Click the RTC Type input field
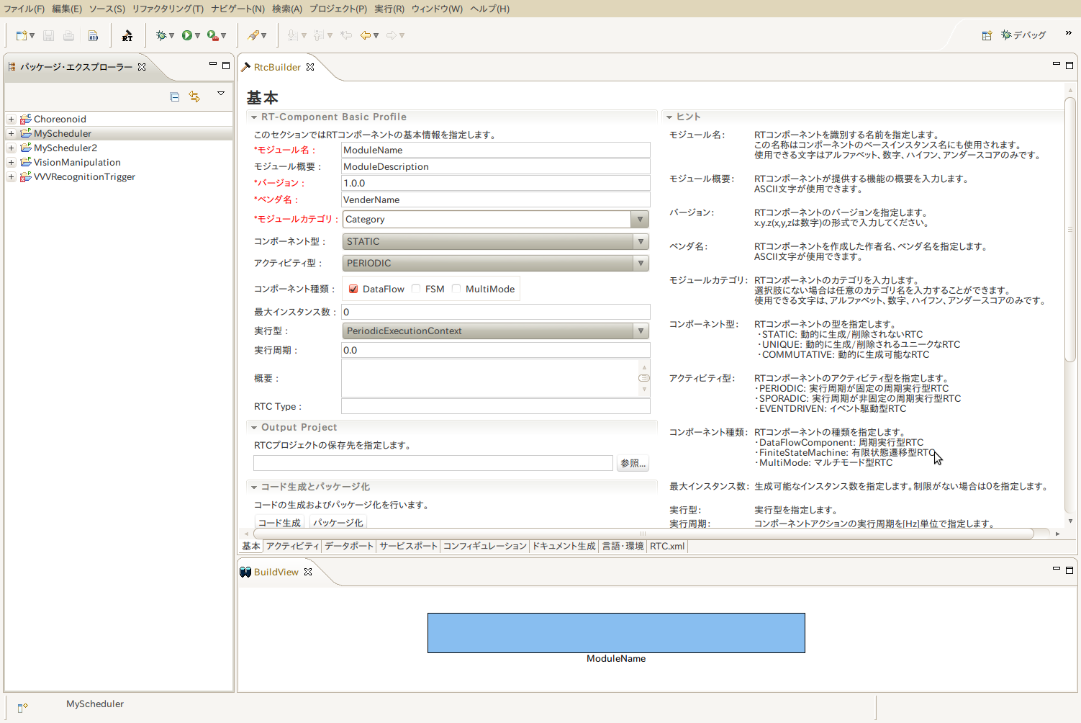The height and width of the screenshot is (723, 1081). pyautogui.click(x=496, y=407)
